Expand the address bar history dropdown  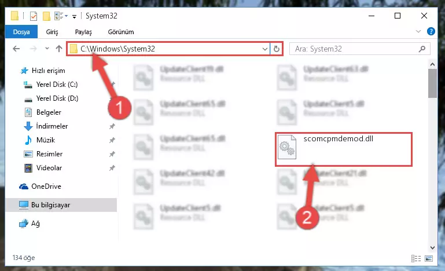(x=264, y=49)
